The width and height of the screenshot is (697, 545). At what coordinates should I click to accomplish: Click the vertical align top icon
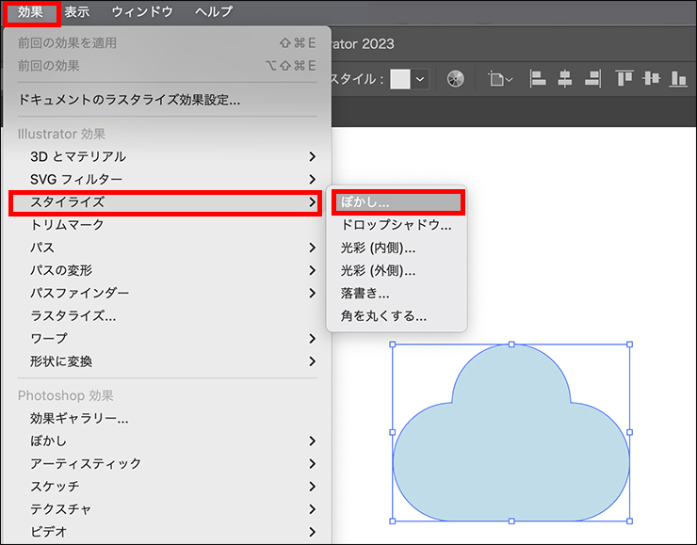pyautogui.click(x=624, y=79)
